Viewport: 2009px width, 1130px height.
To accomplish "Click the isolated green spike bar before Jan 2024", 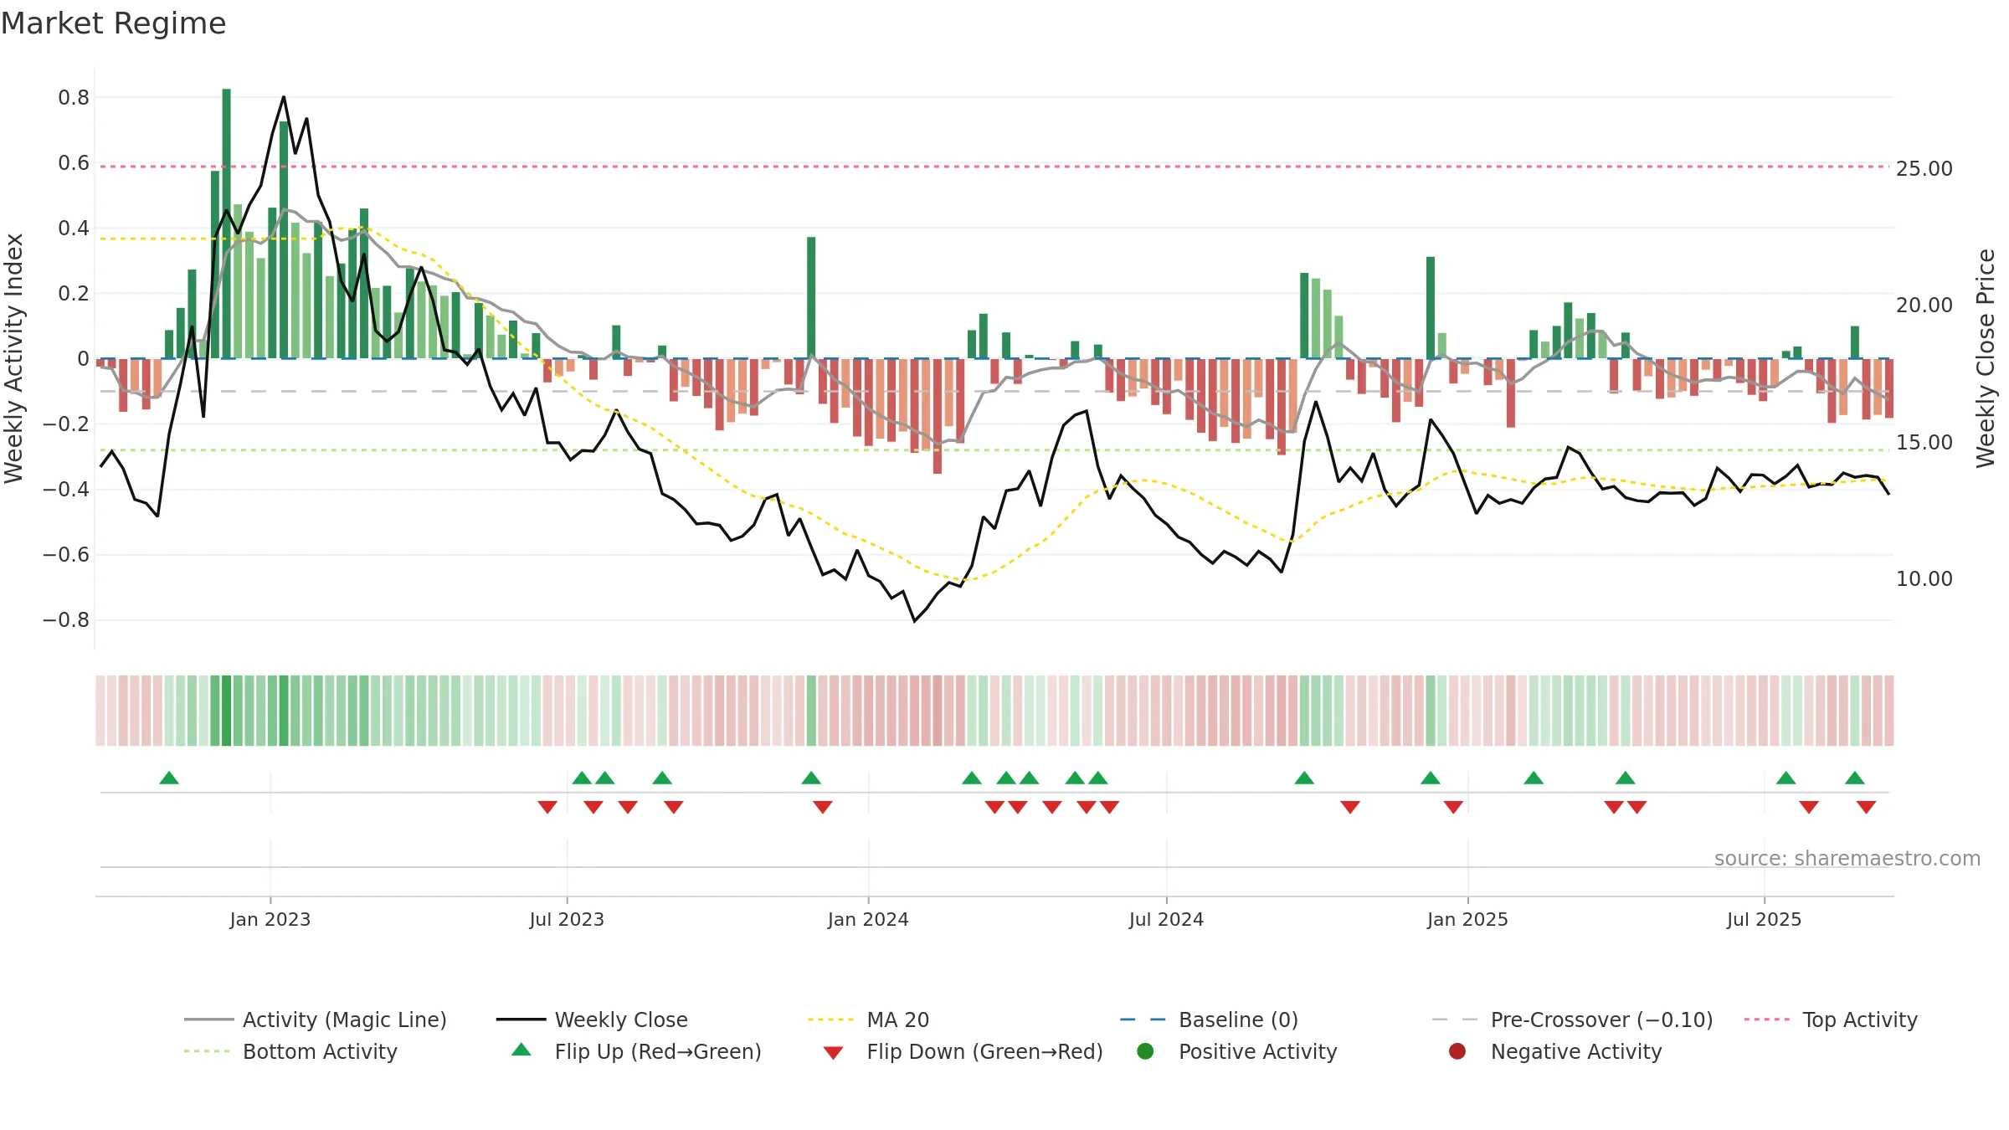I will click(x=811, y=298).
